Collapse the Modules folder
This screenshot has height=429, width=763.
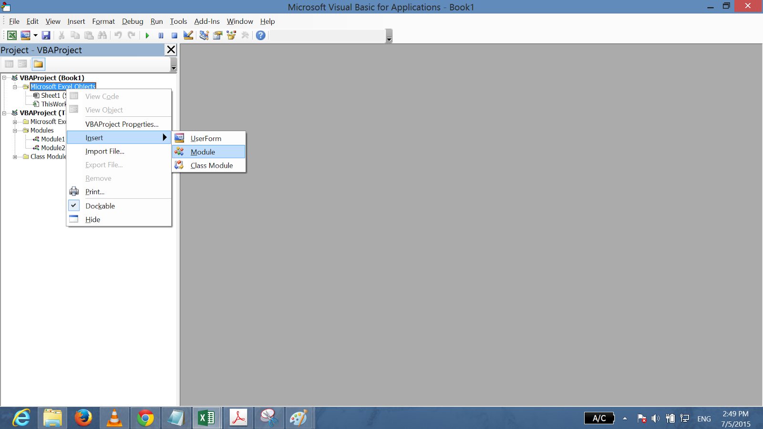pyautogui.click(x=15, y=131)
